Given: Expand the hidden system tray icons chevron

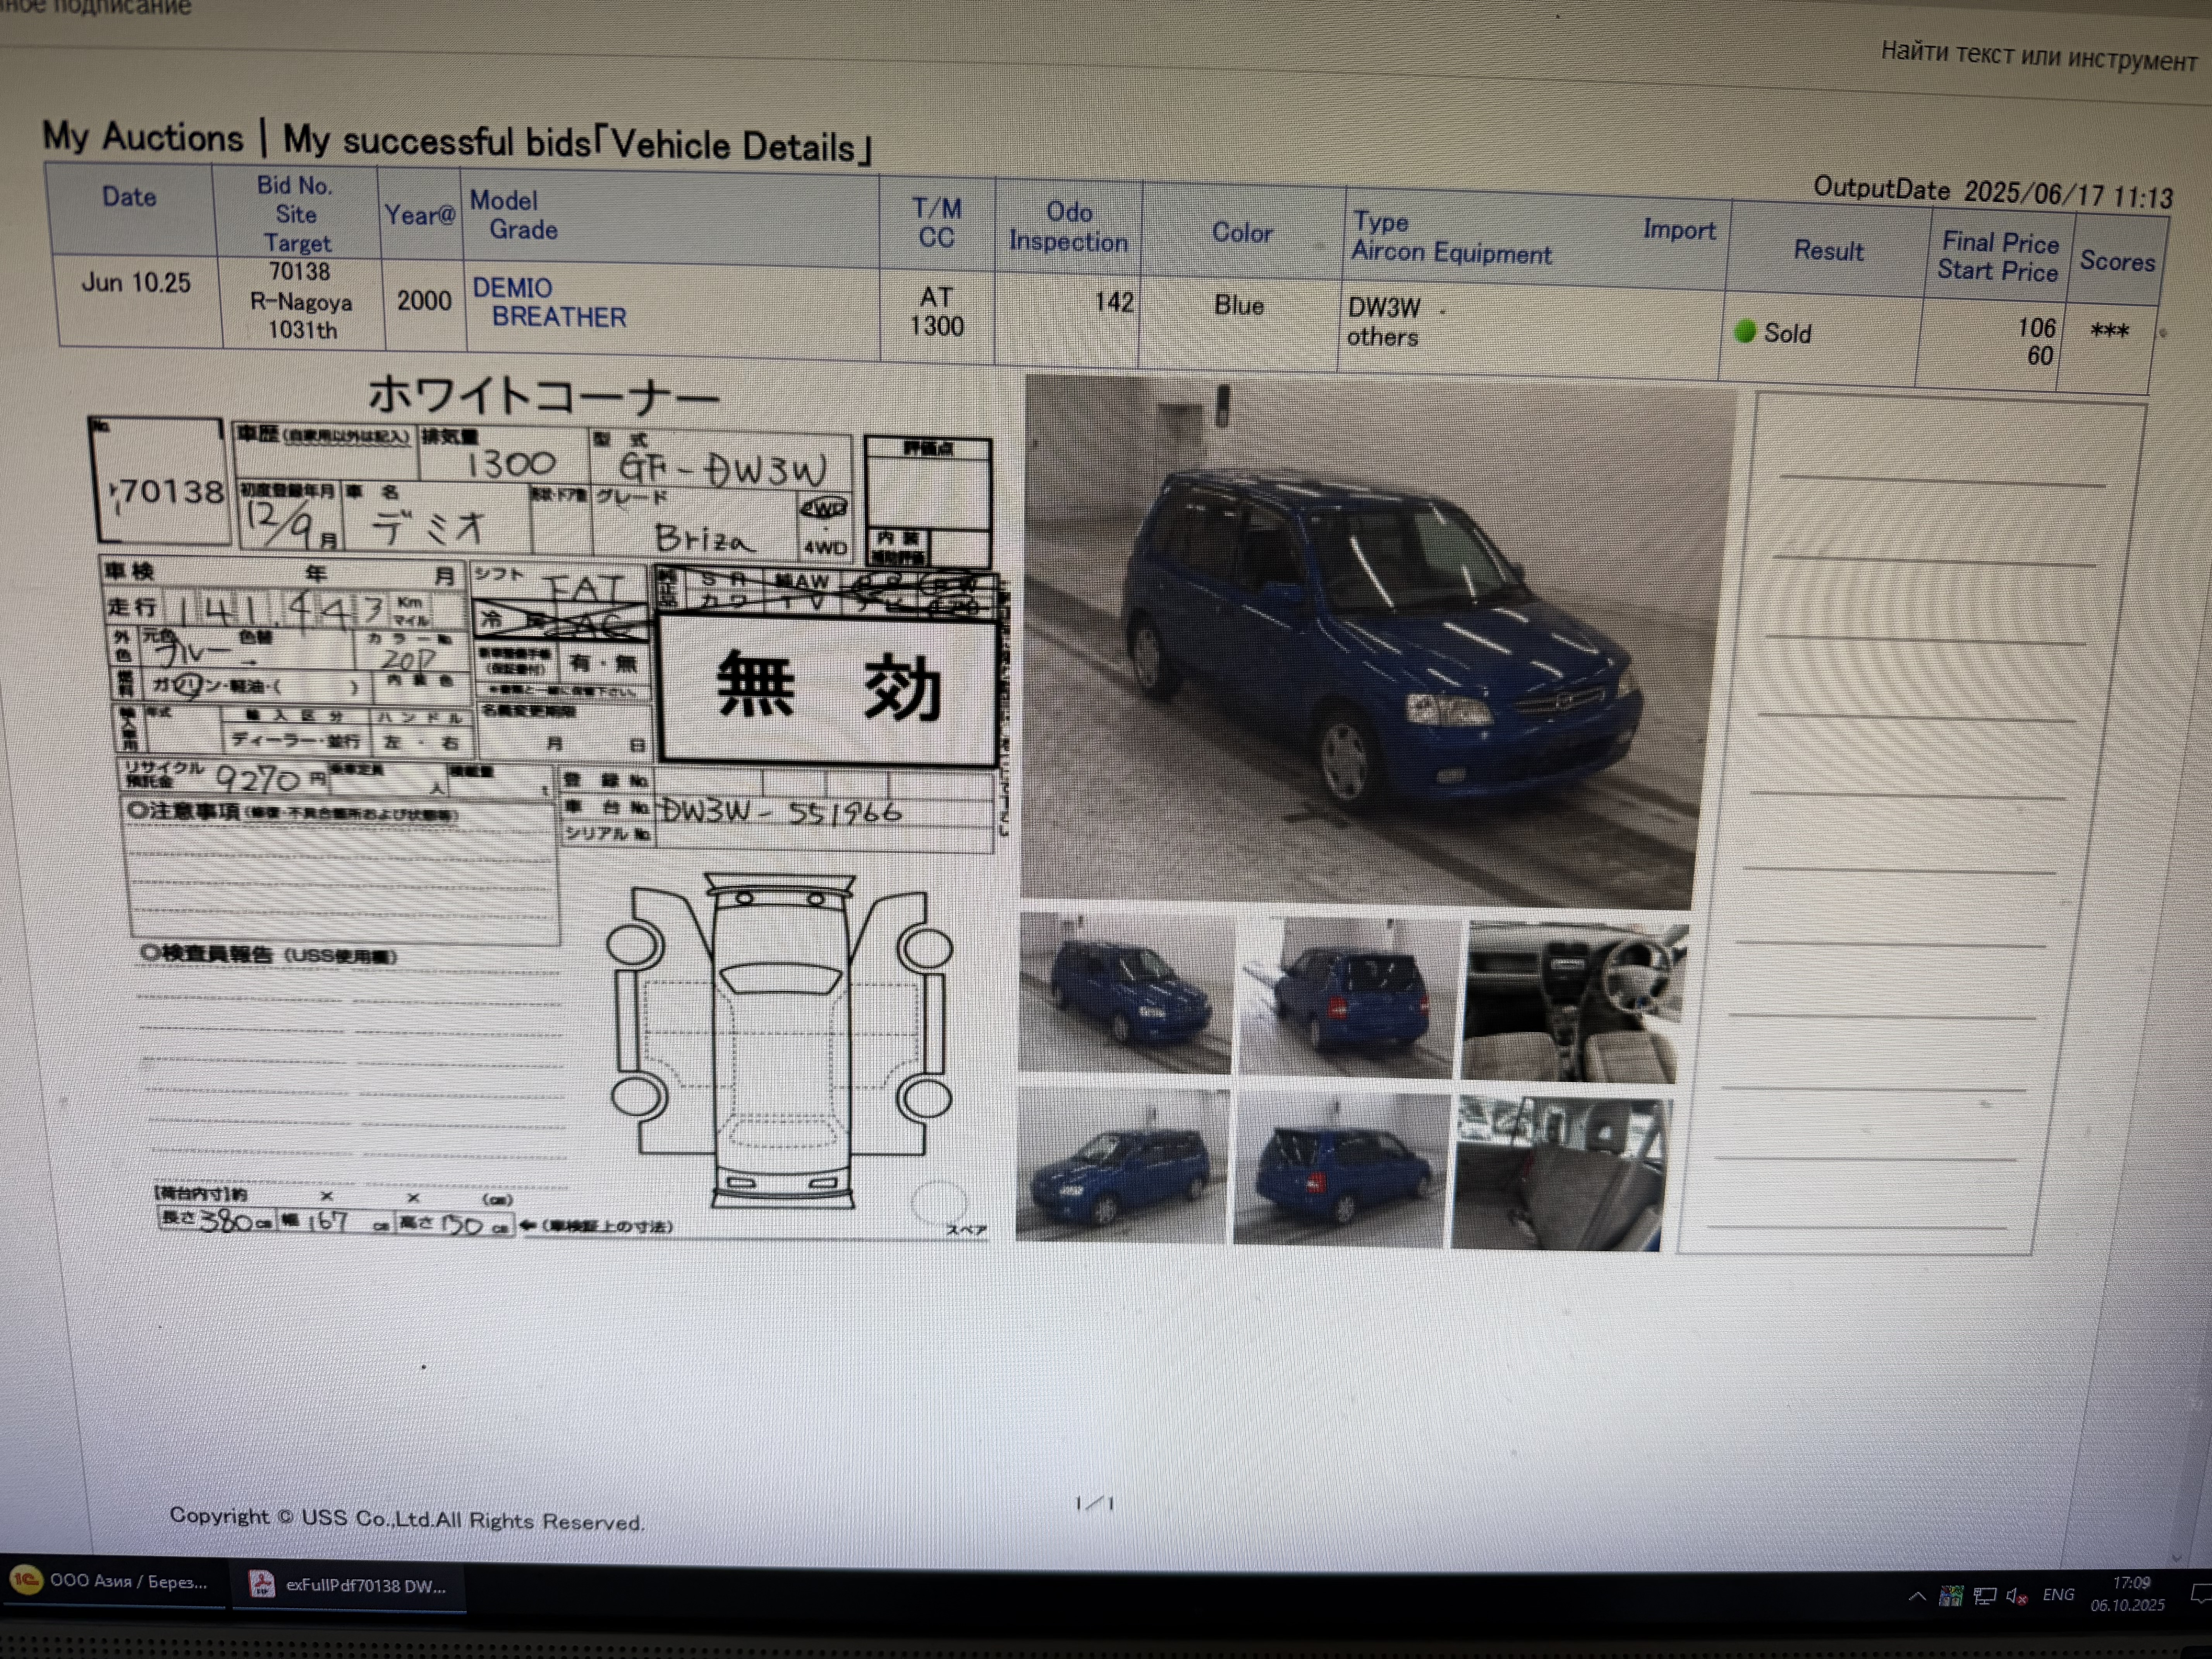Looking at the screenshot, I should pos(1916,1596).
